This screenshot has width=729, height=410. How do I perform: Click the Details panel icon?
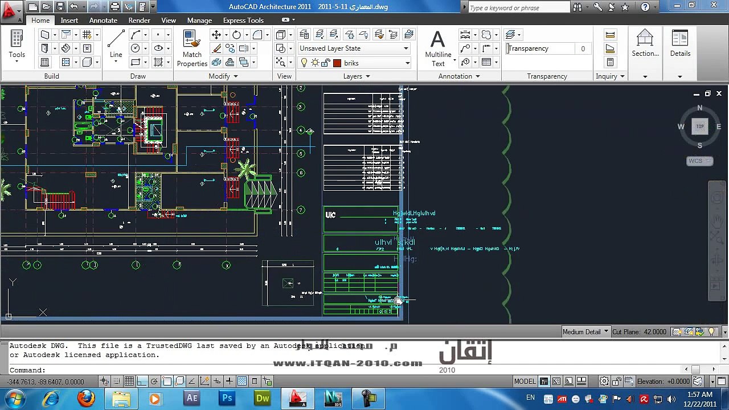[x=679, y=43]
